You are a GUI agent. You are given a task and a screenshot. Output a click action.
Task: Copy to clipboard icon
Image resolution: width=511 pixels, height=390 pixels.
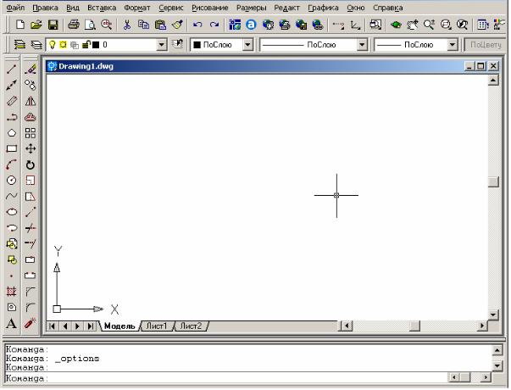click(x=143, y=25)
